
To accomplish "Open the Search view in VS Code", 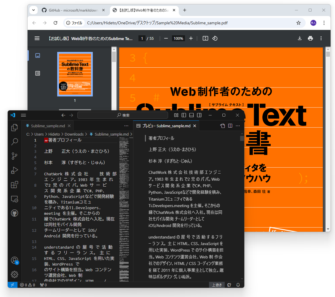I will tap(14, 142).
